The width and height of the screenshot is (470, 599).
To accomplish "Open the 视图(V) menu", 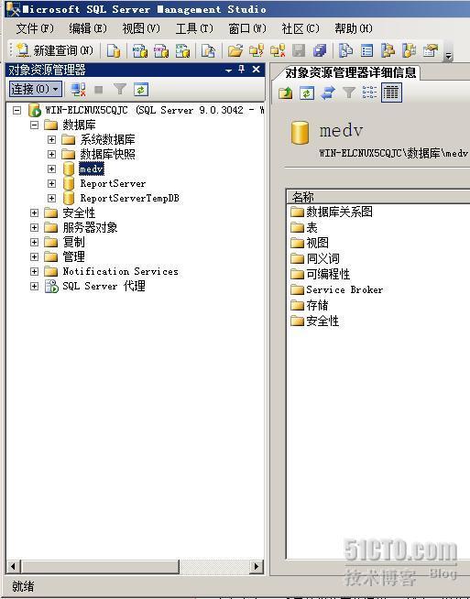I will pyautogui.click(x=141, y=28).
